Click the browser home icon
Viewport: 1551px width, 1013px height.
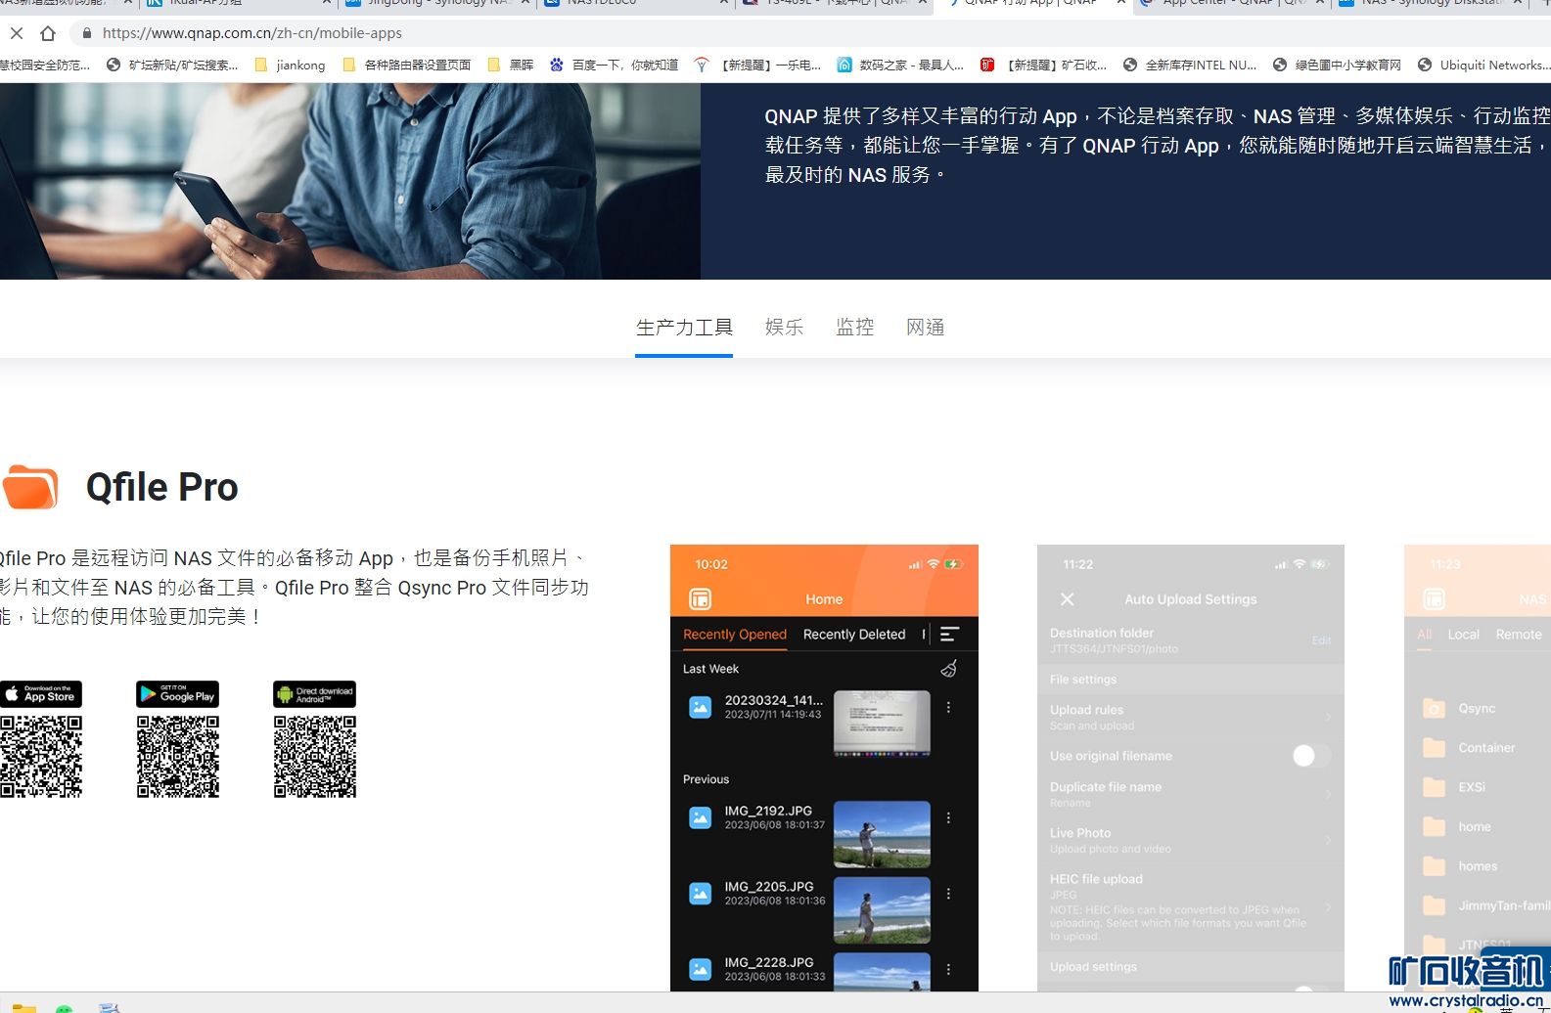pyautogui.click(x=47, y=33)
